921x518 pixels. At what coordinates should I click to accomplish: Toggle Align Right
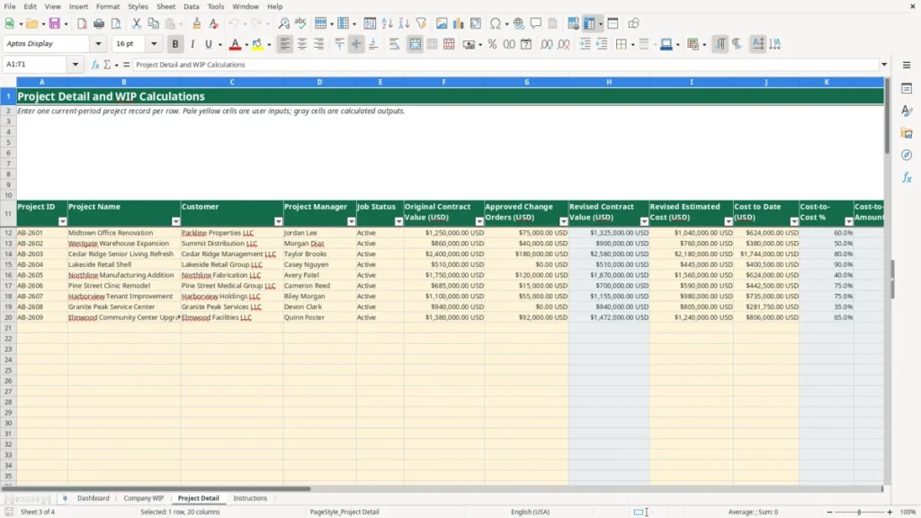[x=319, y=44]
